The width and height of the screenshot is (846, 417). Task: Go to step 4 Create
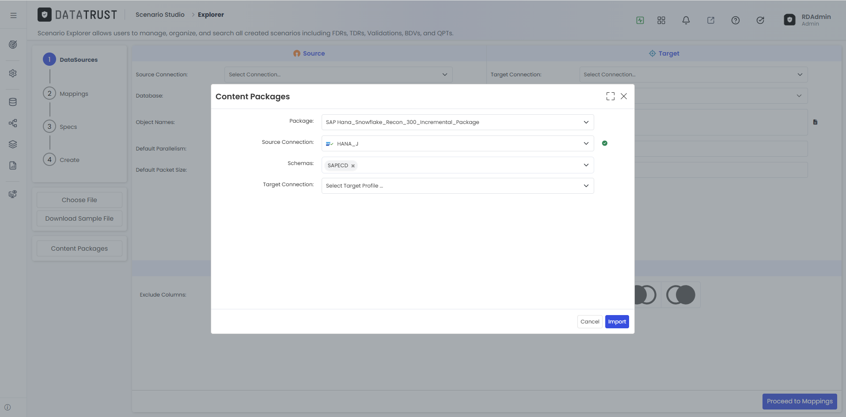[x=61, y=160]
